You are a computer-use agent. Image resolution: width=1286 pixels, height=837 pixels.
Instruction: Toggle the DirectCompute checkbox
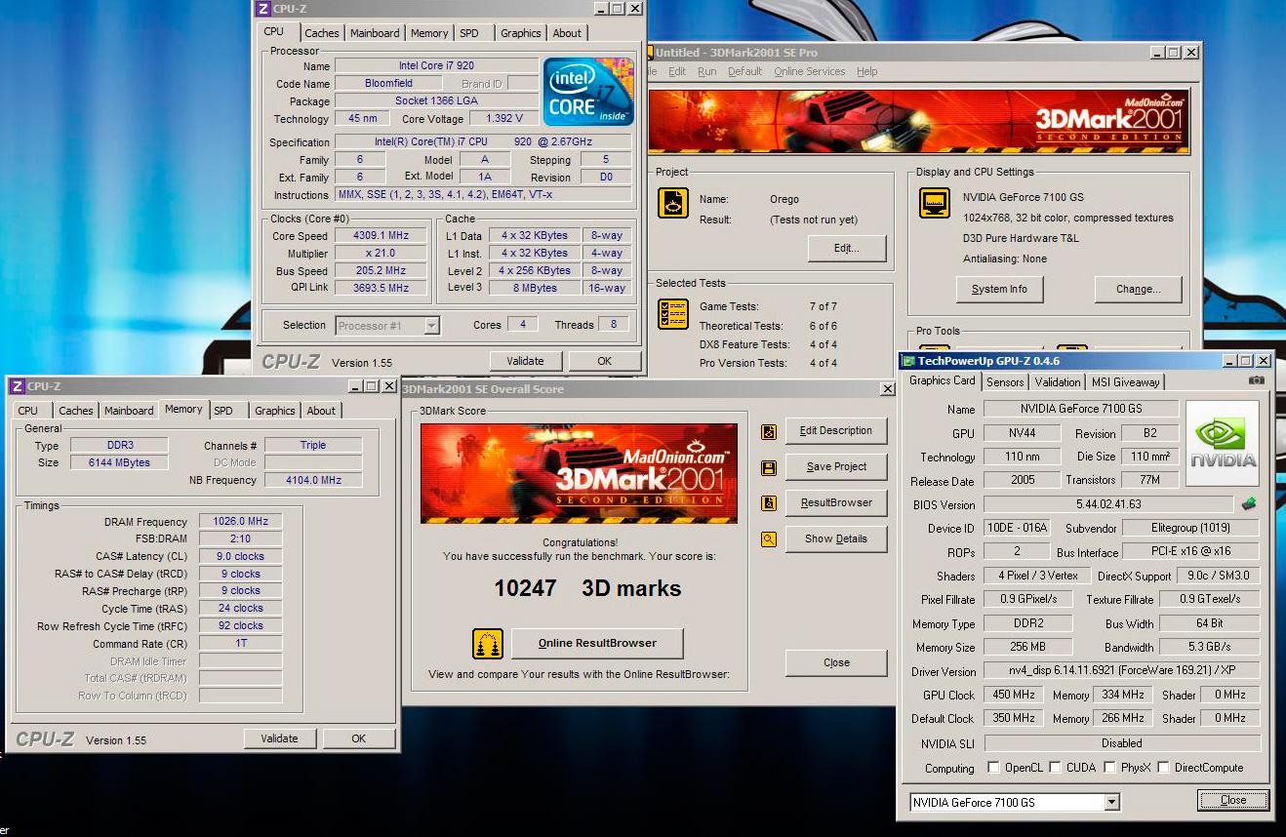click(1163, 768)
